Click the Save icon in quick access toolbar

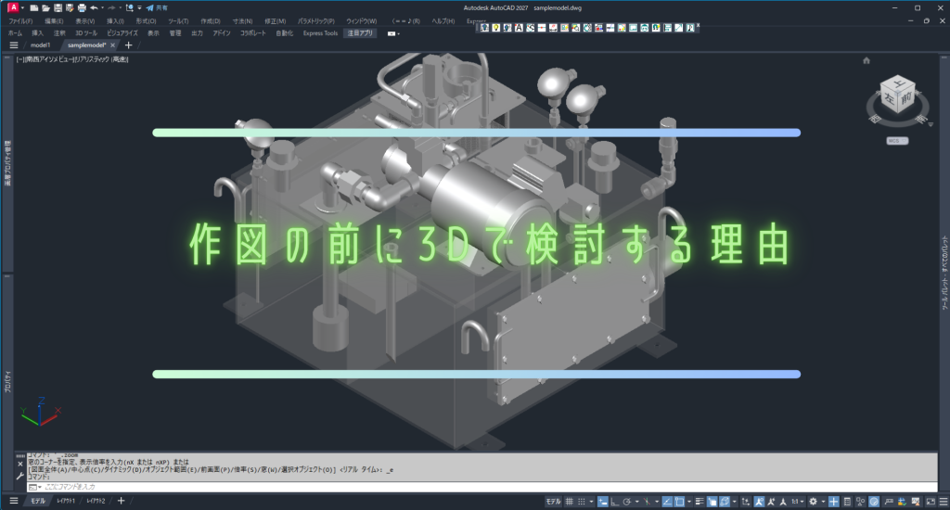[58, 7]
